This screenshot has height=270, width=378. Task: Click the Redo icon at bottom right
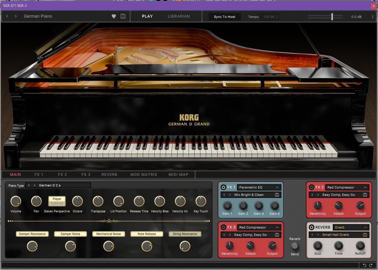tap(371, 265)
